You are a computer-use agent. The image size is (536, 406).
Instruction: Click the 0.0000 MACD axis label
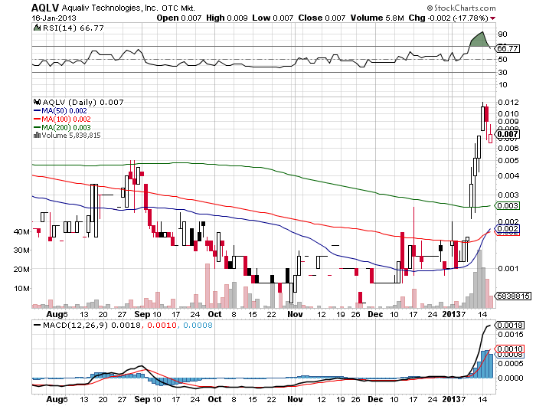coord(511,378)
